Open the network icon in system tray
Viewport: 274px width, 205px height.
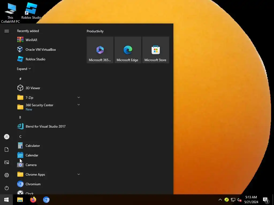[233, 200]
